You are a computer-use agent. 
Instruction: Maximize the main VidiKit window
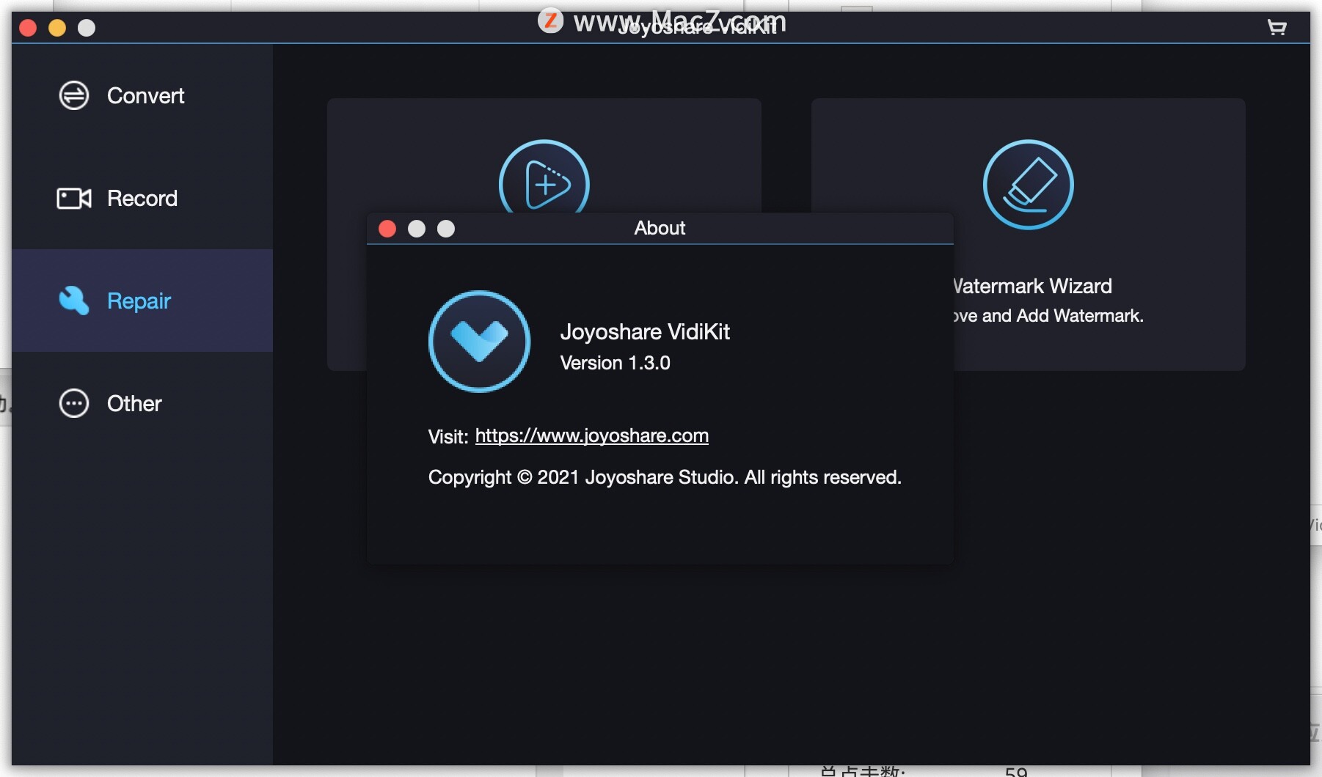coord(87,28)
